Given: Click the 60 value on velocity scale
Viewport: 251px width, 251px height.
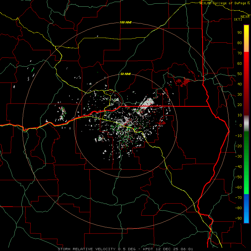Looking at the screenshot, I should coord(240,63).
